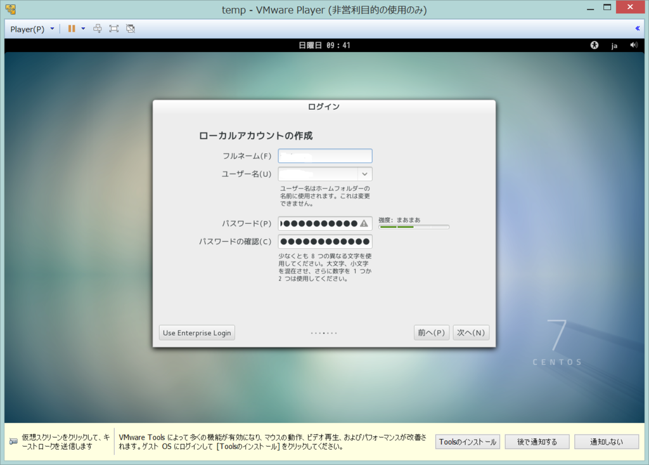Click the password strength progress bar

414,227
